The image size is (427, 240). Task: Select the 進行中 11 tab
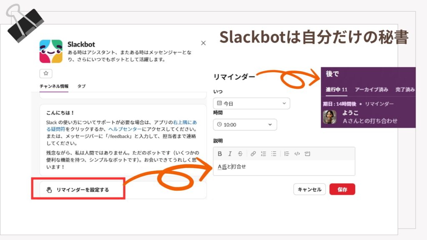337,90
